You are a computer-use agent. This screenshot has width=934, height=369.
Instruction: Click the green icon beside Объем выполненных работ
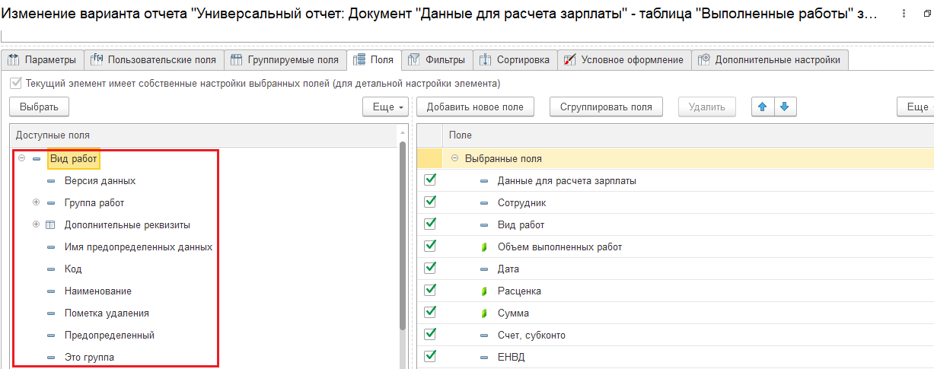(x=483, y=247)
